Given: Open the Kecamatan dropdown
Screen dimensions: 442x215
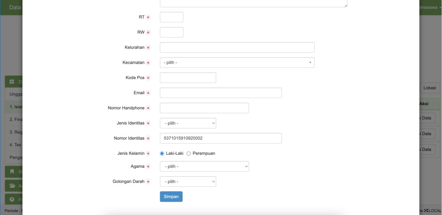Looking at the screenshot, I should pos(237,63).
